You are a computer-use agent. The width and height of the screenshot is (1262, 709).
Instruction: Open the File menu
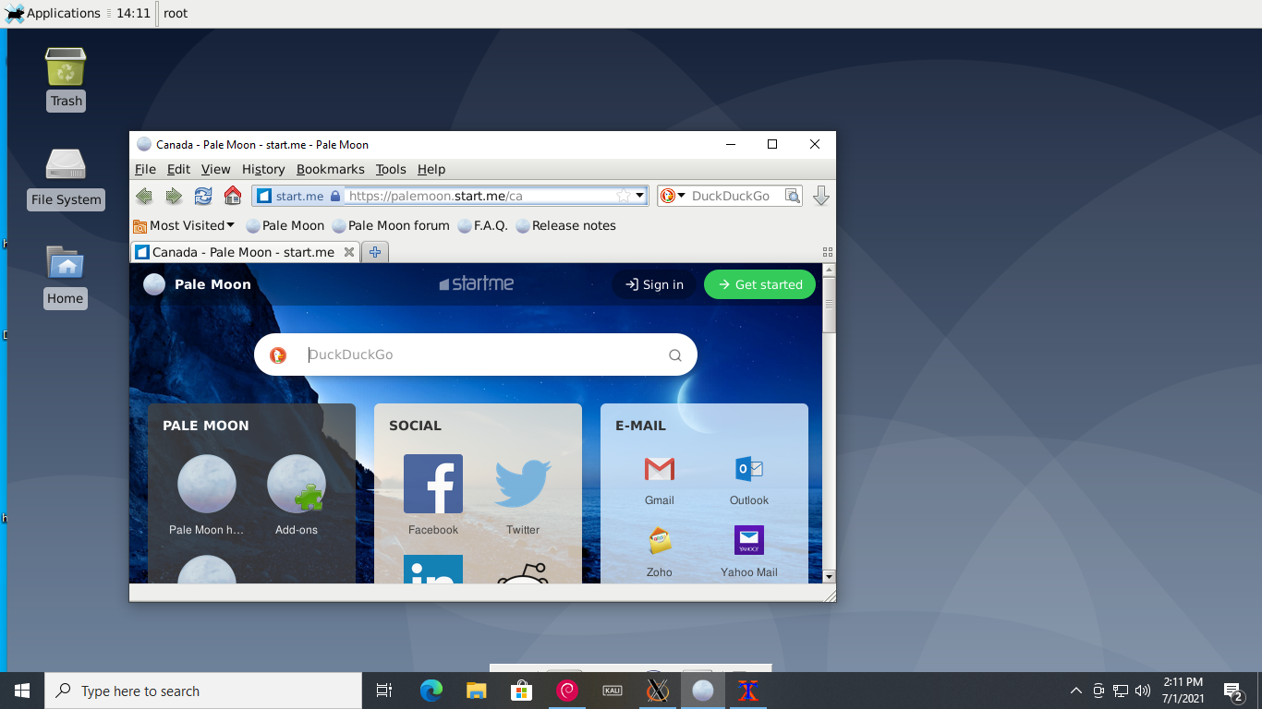145,169
